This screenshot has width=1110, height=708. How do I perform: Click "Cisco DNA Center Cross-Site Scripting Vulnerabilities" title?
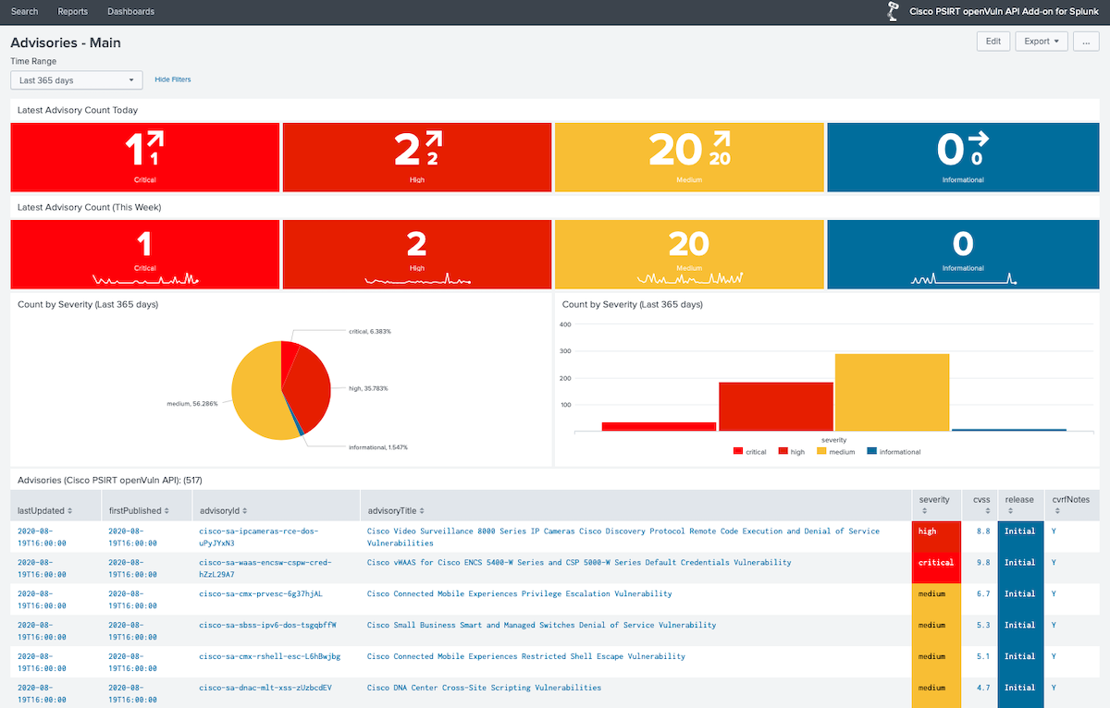click(x=484, y=688)
